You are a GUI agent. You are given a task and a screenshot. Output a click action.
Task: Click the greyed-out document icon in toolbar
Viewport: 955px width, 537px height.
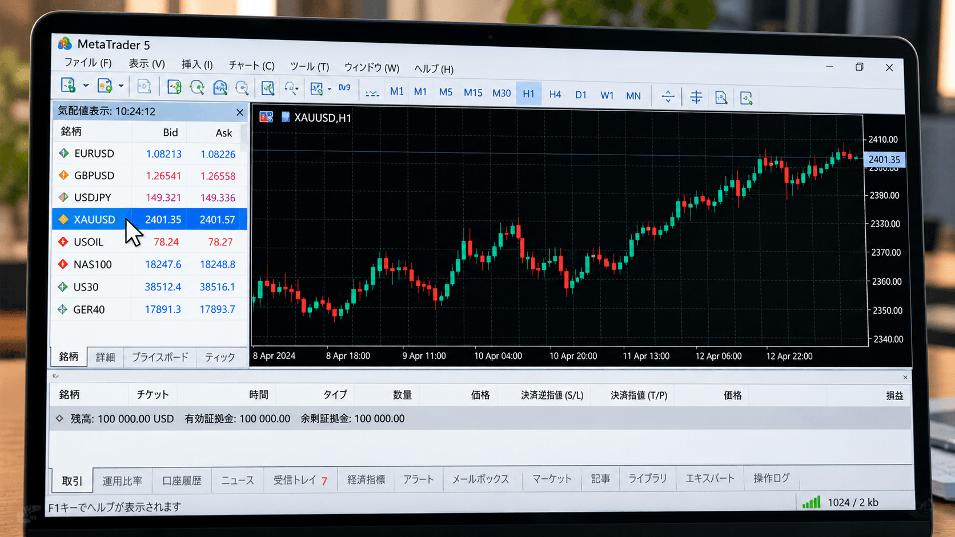(x=144, y=86)
